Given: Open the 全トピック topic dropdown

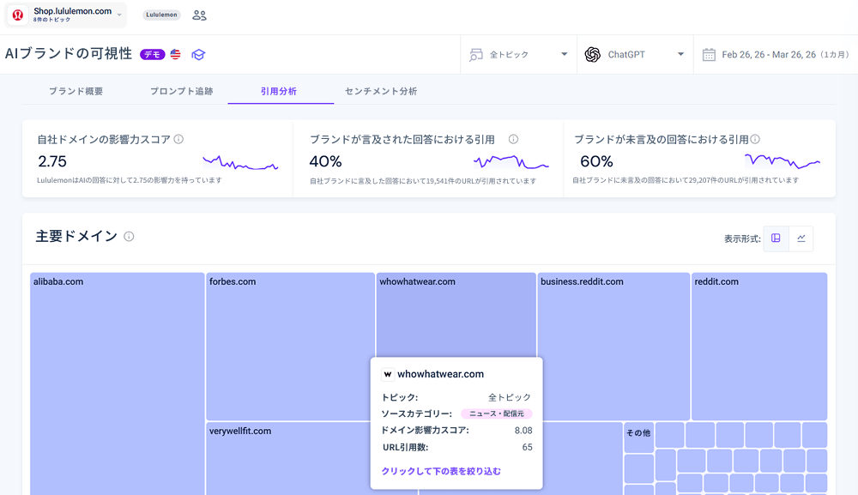Looking at the screenshot, I should [x=518, y=55].
